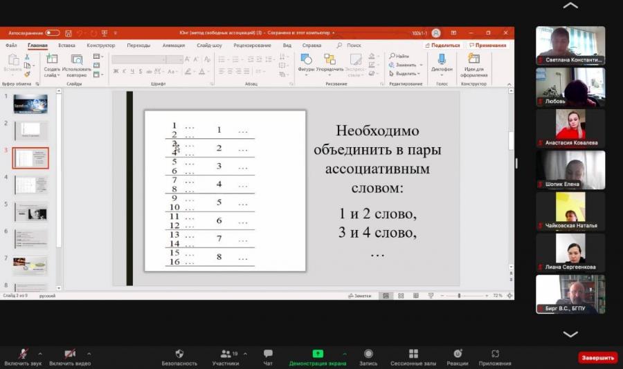Open Сессионные залы breakout rooms

tap(413, 353)
